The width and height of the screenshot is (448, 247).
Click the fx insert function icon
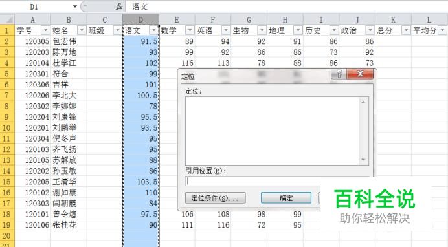pos(119,6)
